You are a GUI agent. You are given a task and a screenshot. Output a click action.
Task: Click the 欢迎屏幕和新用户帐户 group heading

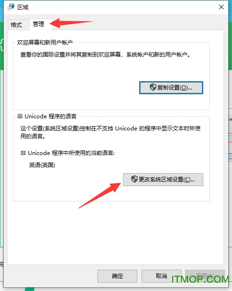pyautogui.click(x=45, y=43)
